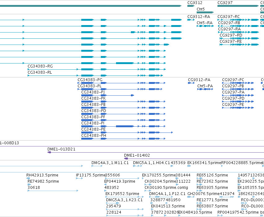
Task: Click the CG9297-RA transcript label
Action: tap(230, 29)
